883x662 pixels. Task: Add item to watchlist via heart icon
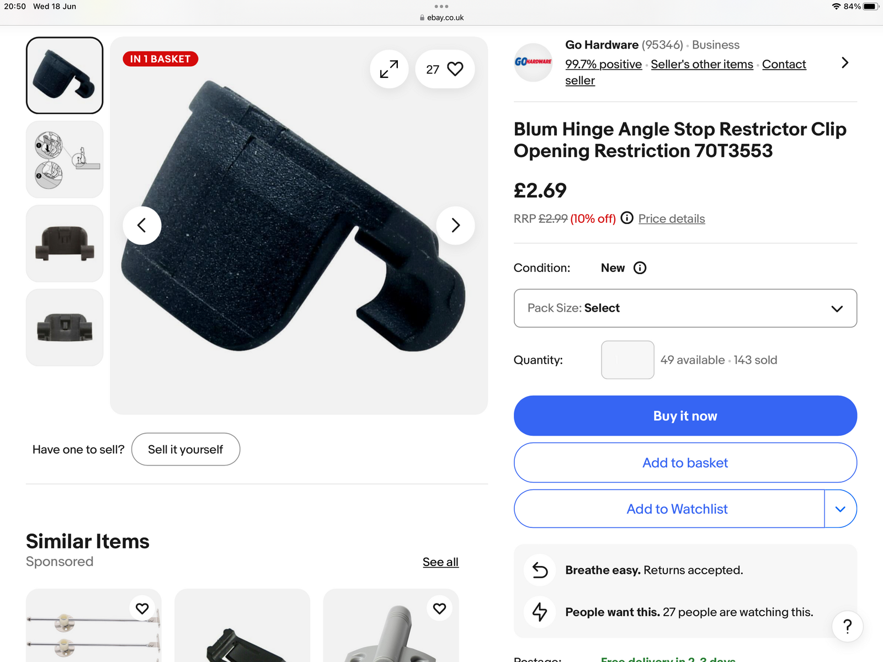(x=455, y=69)
